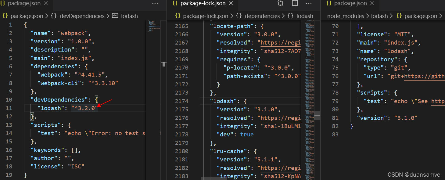Click "license": "MIT" on line 71

(386, 34)
